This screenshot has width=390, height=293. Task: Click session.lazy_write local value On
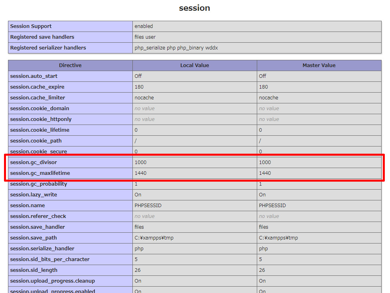138,195
